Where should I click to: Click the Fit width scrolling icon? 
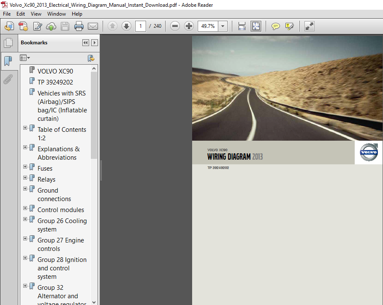242,26
